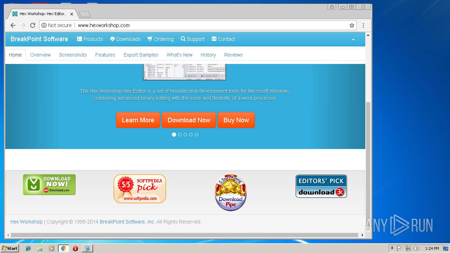Switch to the Overview tab
Image resolution: width=450 pixels, height=253 pixels.
click(x=40, y=55)
